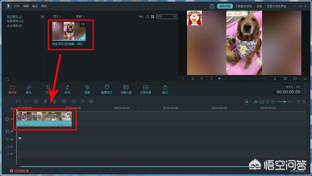Click the redo icon in timeline toolbar
The width and height of the screenshot is (312, 176).
pyautogui.click(x=26, y=101)
